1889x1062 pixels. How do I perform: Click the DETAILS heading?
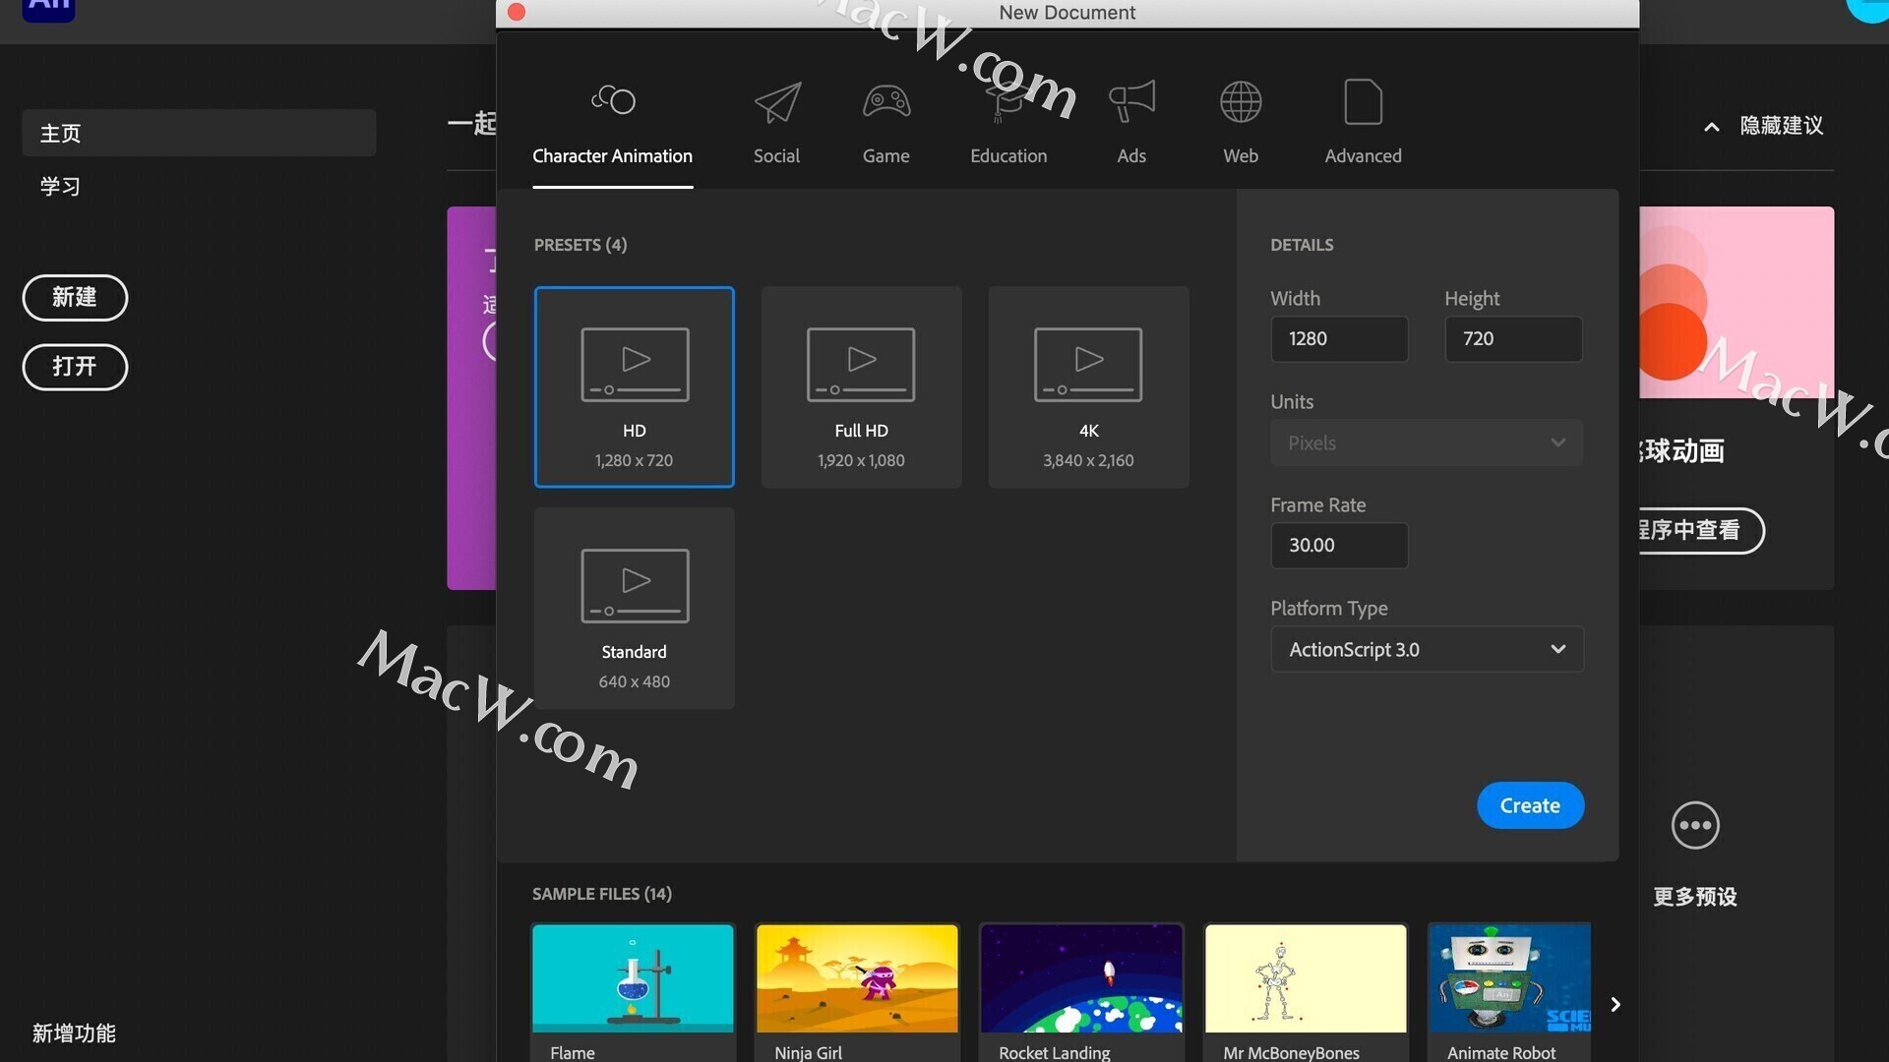point(1302,245)
